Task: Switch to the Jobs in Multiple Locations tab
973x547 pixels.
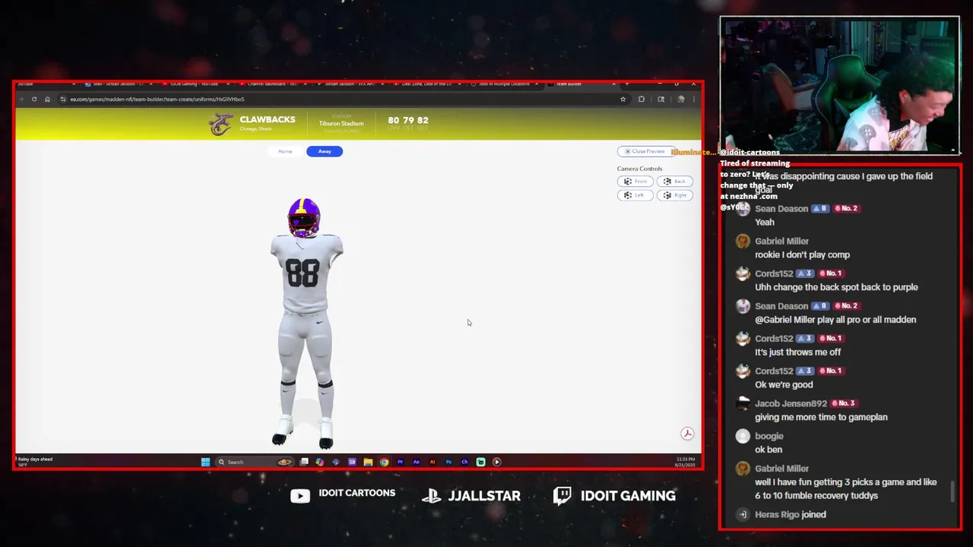Action: tap(504, 84)
